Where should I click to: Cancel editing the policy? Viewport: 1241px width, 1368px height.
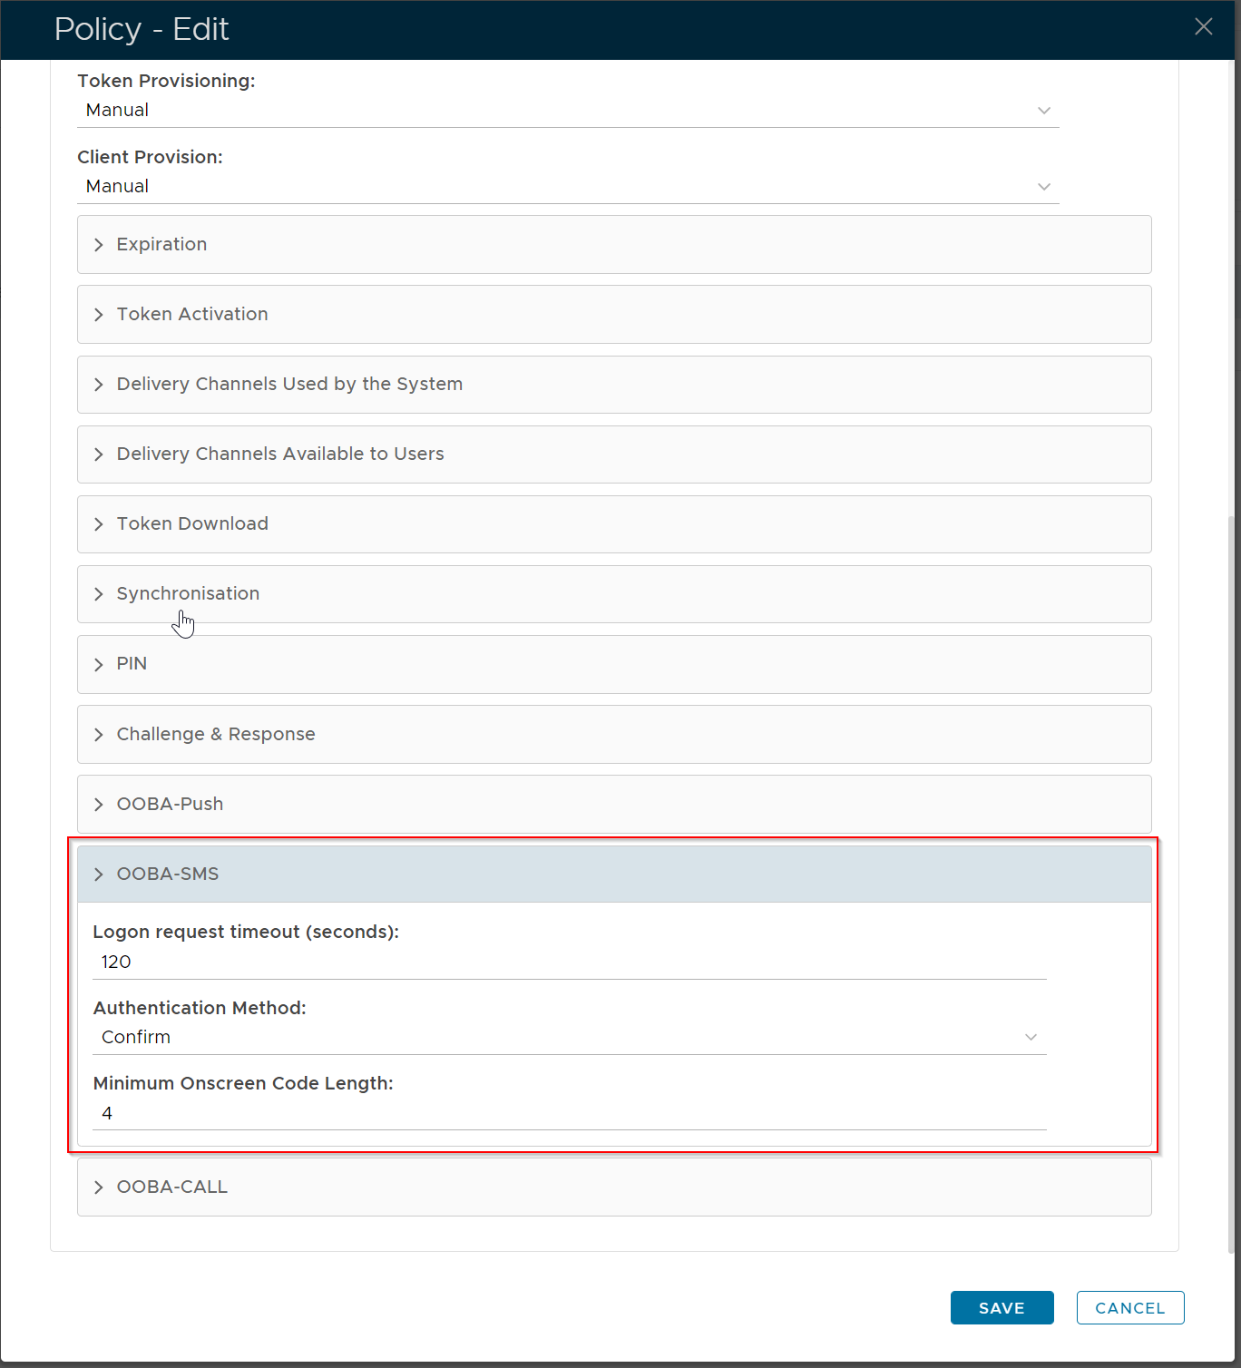[1129, 1308]
